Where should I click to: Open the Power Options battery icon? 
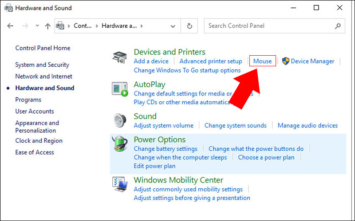[120, 143]
